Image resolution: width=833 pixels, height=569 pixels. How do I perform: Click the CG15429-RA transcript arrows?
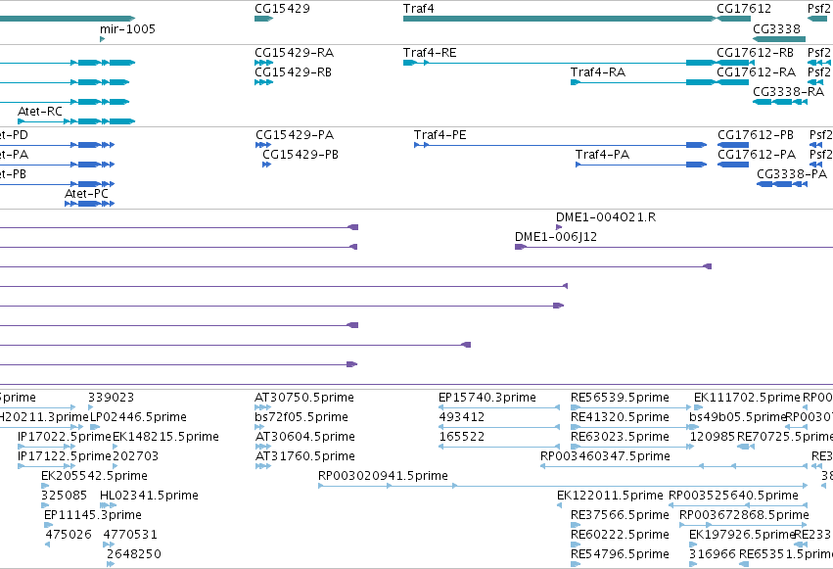tap(263, 63)
